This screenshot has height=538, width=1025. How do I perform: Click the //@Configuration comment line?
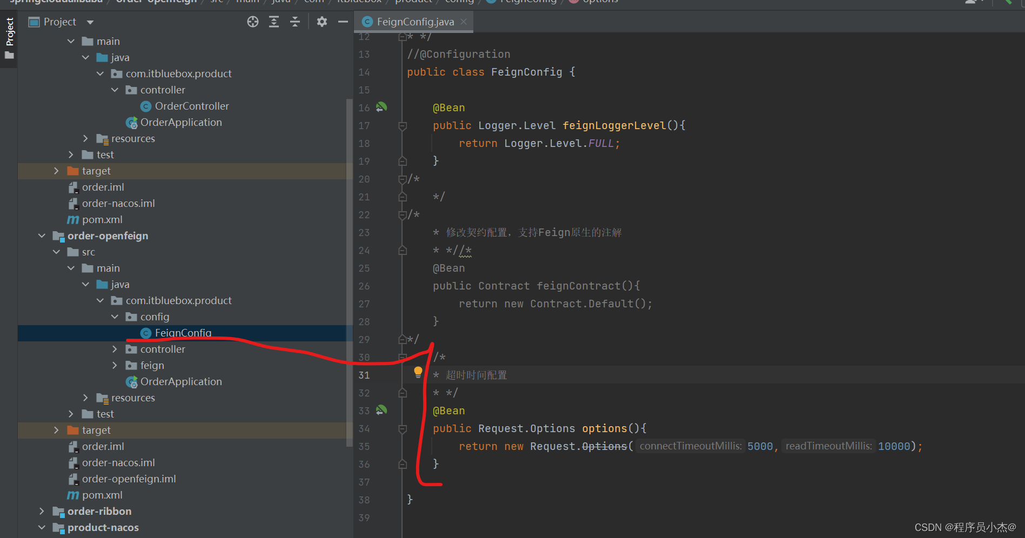point(459,54)
